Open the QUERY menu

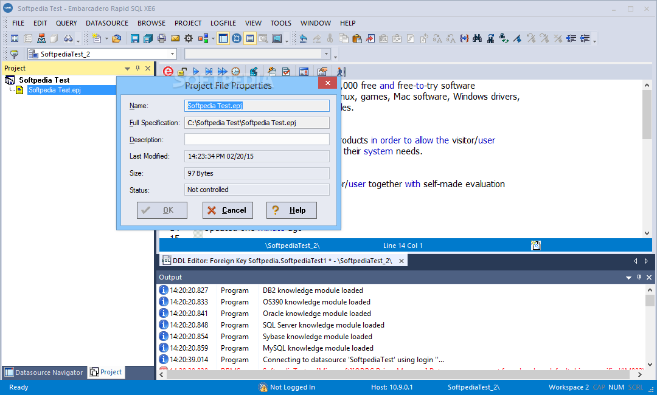click(x=66, y=23)
